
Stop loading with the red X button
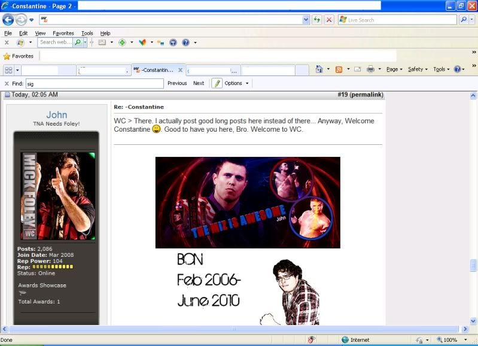coord(329,20)
